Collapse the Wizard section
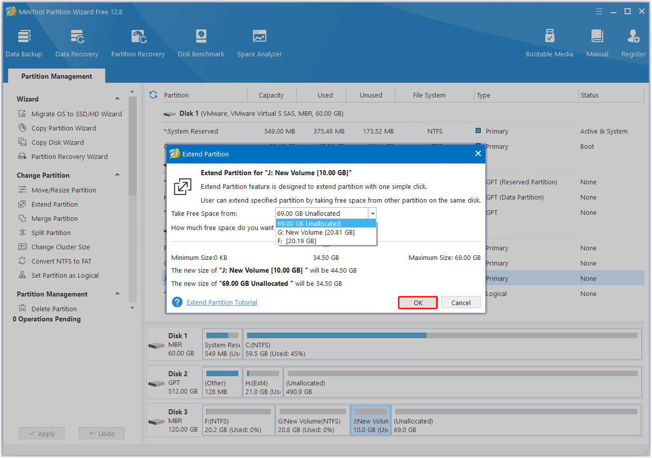Viewport: 652px width, 458px height. click(117, 99)
